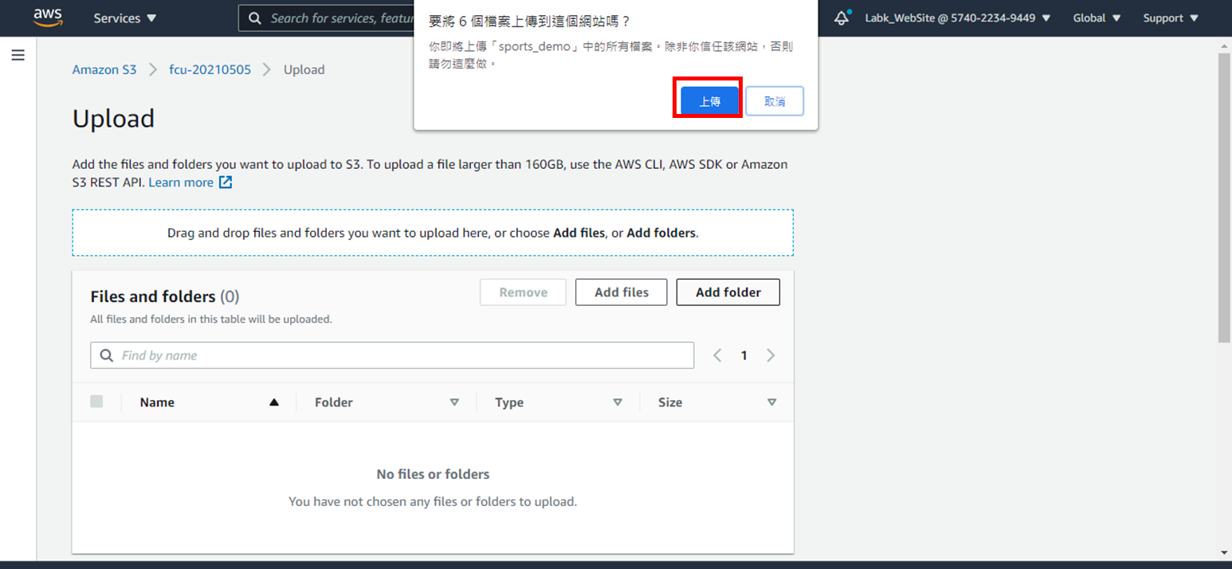Sort by the Name column header

[157, 402]
